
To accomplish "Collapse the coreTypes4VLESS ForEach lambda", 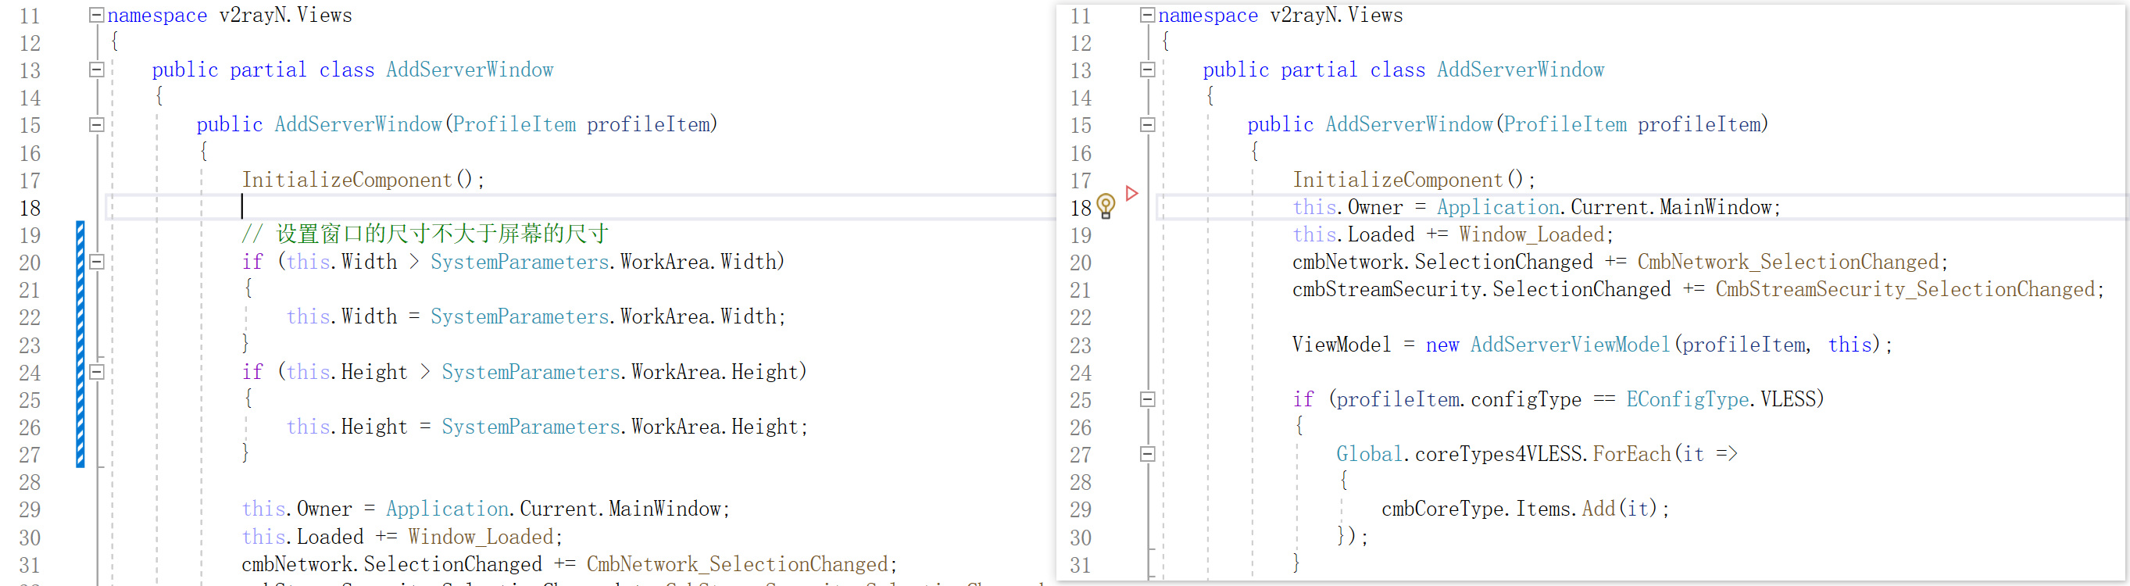I will [x=1147, y=455].
